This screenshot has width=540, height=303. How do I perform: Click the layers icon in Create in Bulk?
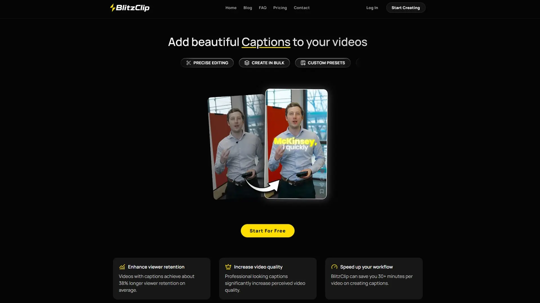[247, 63]
